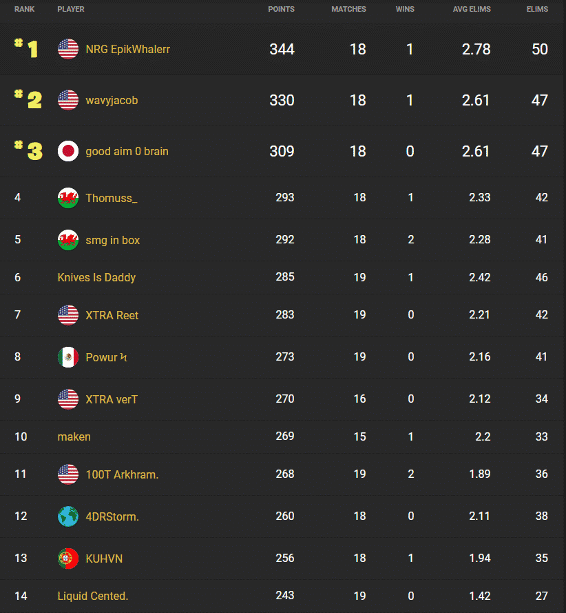Click the US flag beside XTRA Reet

[x=68, y=314]
